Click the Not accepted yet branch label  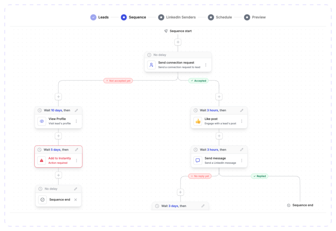118,81
